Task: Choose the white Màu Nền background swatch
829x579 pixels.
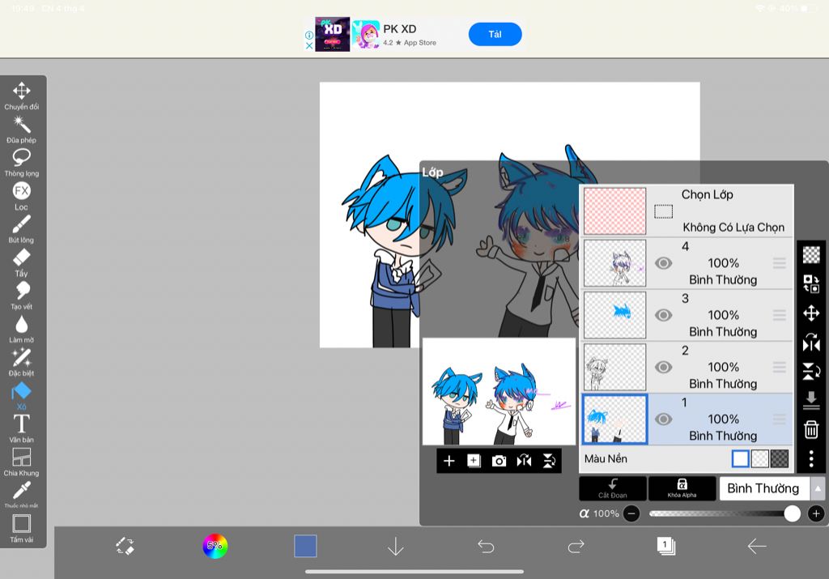Action: pyautogui.click(x=740, y=458)
